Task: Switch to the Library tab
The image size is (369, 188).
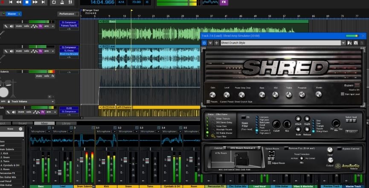Action: coord(66,123)
